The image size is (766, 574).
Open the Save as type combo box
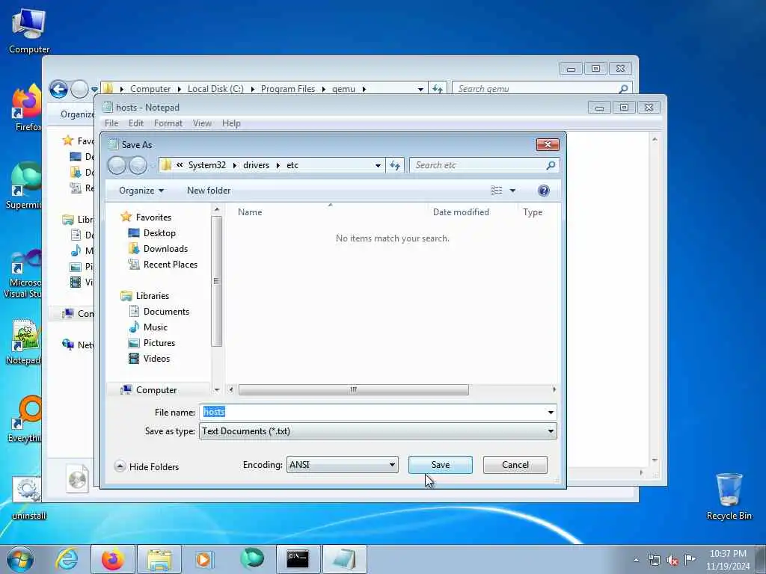378,431
